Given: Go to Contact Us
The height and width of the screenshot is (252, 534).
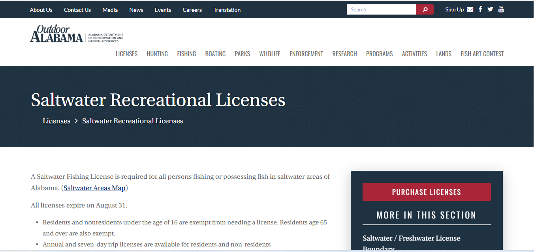Looking at the screenshot, I should pos(77,10).
